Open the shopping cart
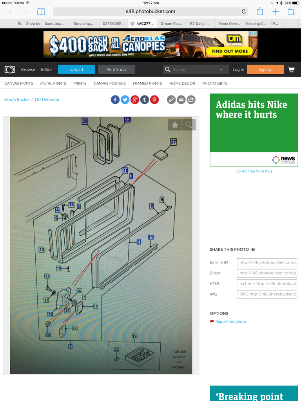This screenshot has height=401, width=301. (x=291, y=70)
